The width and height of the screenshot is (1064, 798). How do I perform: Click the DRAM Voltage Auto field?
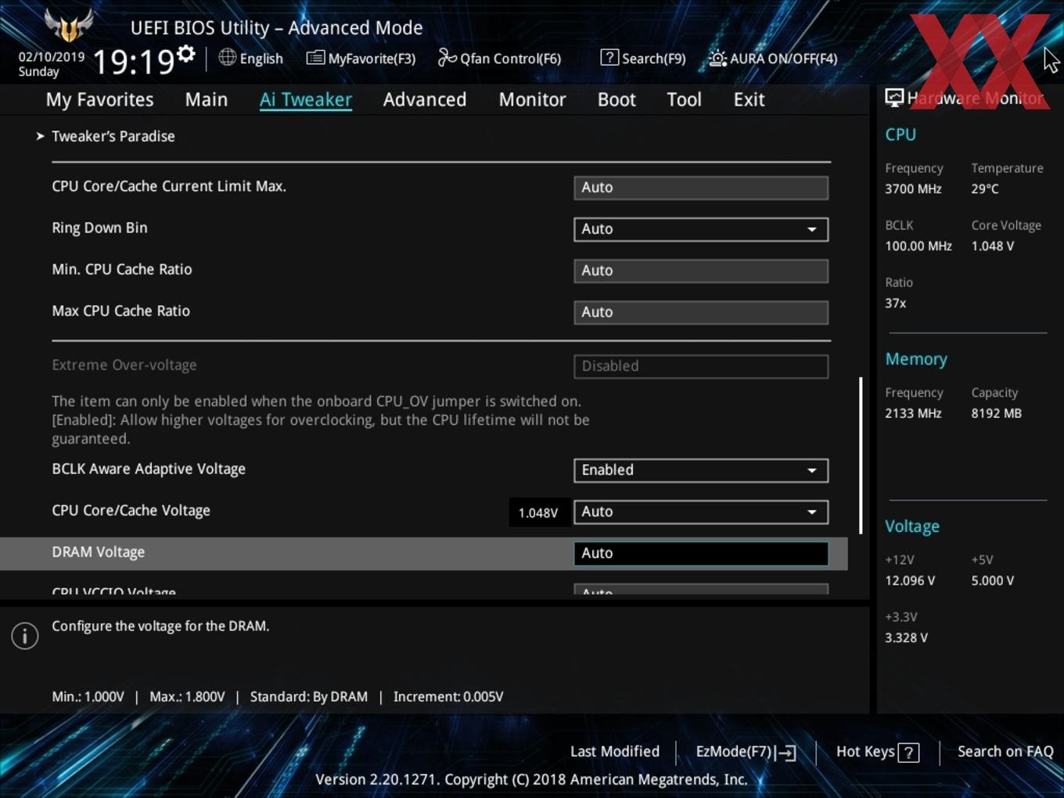click(x=701, y=553)
